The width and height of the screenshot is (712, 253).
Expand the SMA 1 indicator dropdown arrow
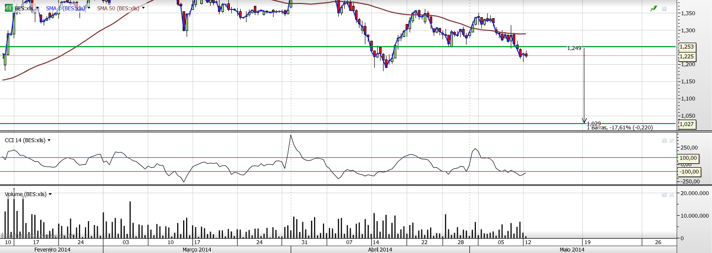click(89, 8)
